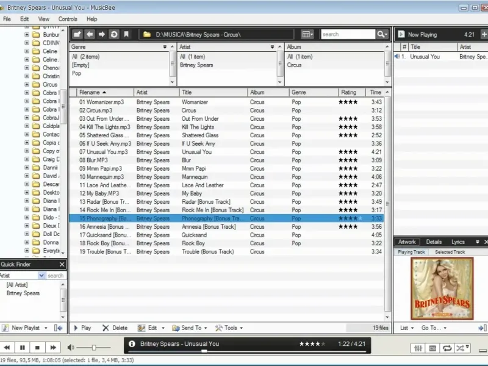Expand the Celine folder in tree
Viewport: 488px width, 366px height.
point(27,51)
